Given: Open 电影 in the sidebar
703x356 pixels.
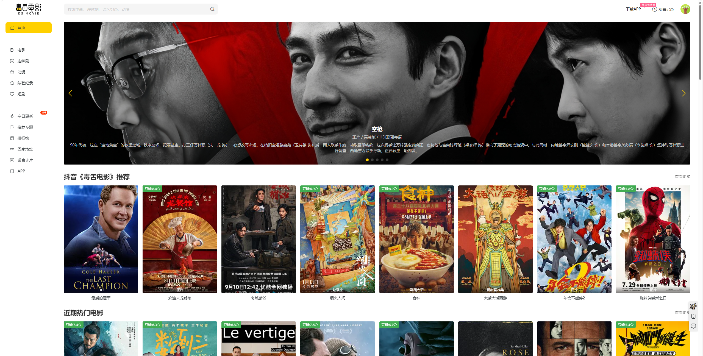Looking at the screenshot, I should point(21,50).
